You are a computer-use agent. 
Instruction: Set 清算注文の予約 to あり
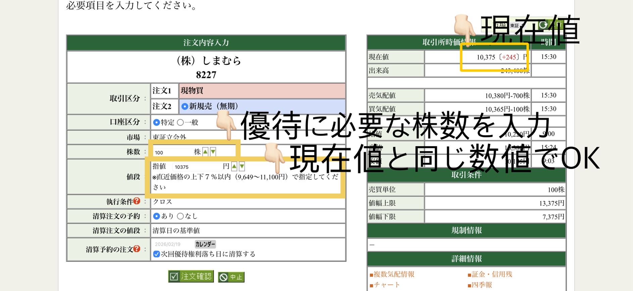pos(156,216)
